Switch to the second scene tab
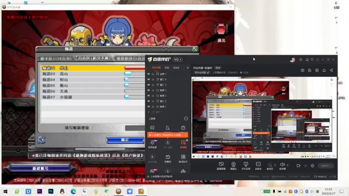 point(167,68)
